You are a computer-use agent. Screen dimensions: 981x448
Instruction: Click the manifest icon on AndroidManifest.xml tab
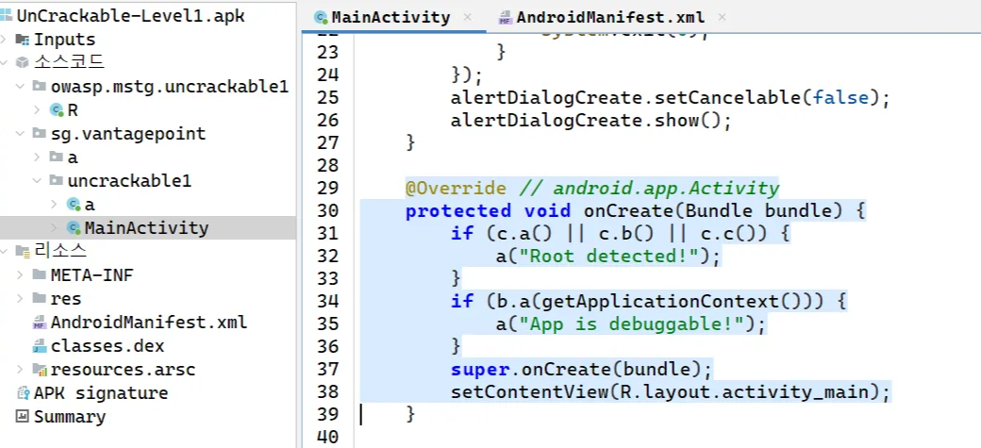pos(505,18)
